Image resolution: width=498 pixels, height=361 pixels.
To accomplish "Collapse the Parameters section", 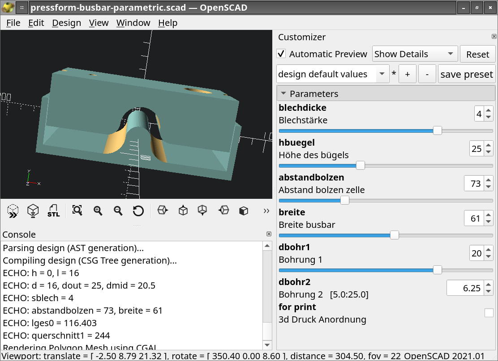I will tap(283, 94).
